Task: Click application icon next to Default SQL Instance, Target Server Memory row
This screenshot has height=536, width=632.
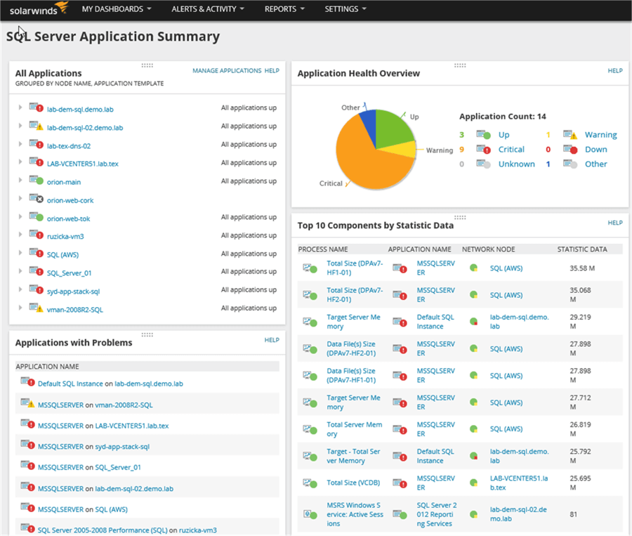Action: click(400, 322)
